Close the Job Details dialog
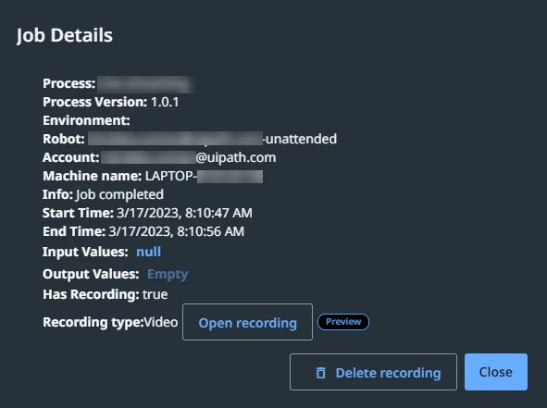The width and height of the screenshot is (547, 408). [496, 372]
